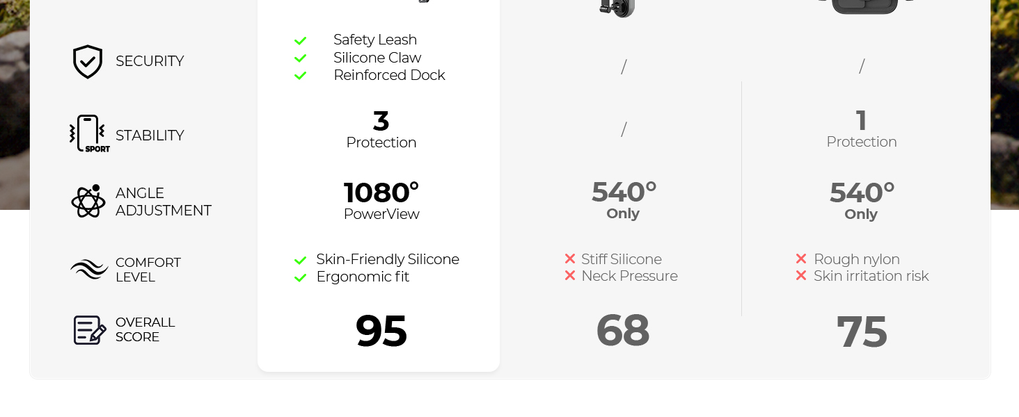Image resolution: width=1019 pixels, height=417 pixels.
Task: Click the Angle Adjustment atom icon
Action: [88, 202]
